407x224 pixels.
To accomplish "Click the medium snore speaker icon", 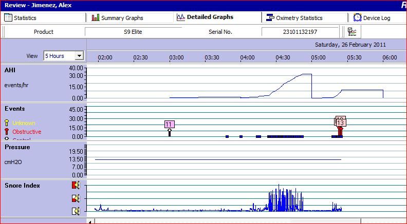I will click(76, 198).
